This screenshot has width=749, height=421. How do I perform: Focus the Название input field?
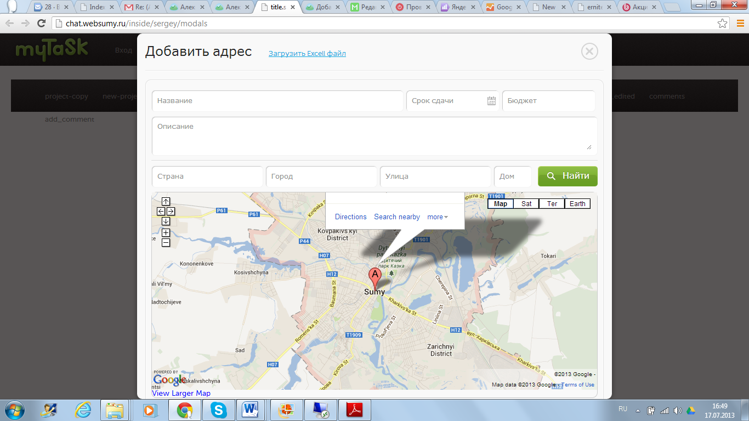pyautogui.click(x=277, y=101)
